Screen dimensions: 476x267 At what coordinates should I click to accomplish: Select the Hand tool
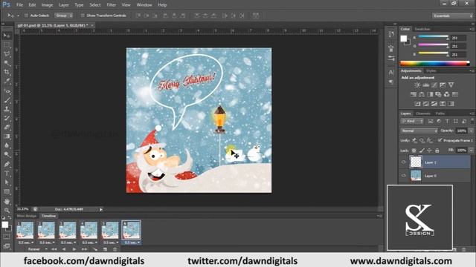tap(7, 201)
